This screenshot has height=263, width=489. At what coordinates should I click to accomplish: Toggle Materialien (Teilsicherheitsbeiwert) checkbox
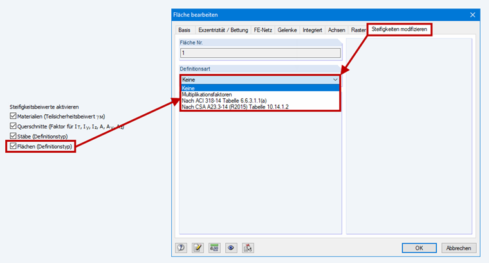tap(13, 116)
